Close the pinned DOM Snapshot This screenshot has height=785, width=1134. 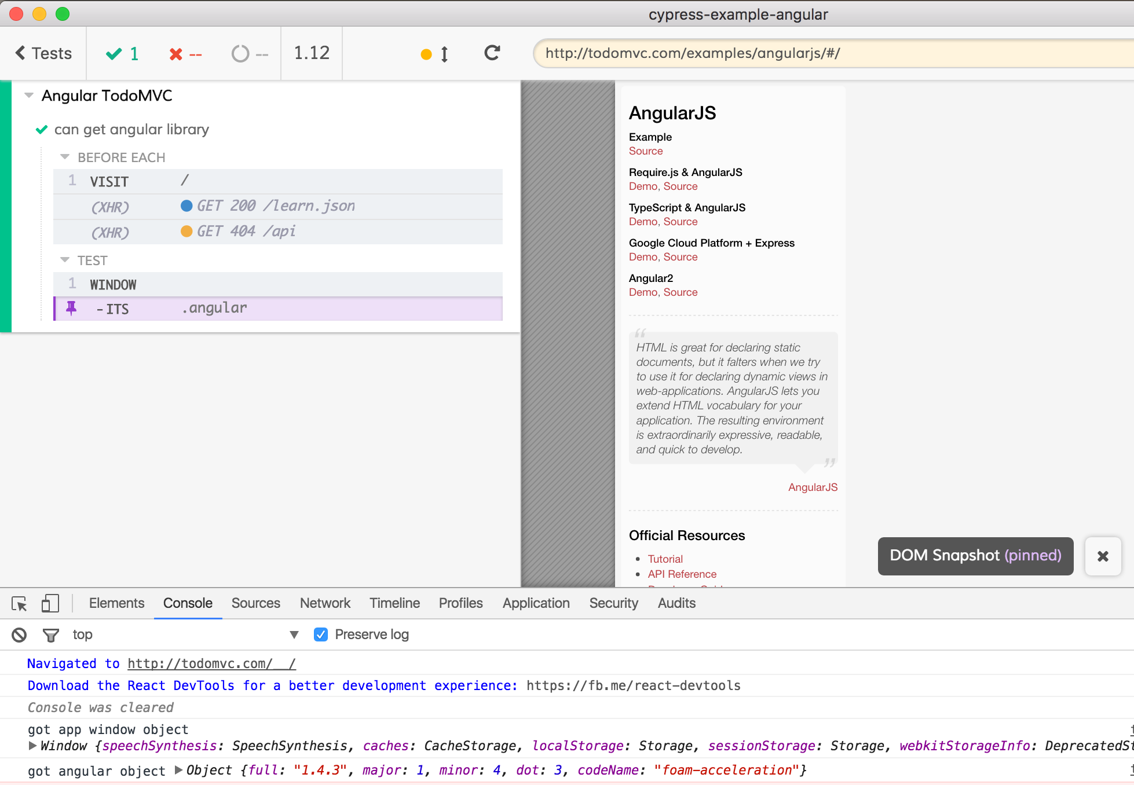pos(1103,556)
